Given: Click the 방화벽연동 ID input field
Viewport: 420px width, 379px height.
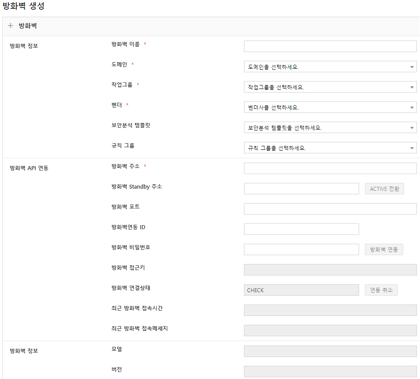Looking at the screenshot, I should 301,229.
